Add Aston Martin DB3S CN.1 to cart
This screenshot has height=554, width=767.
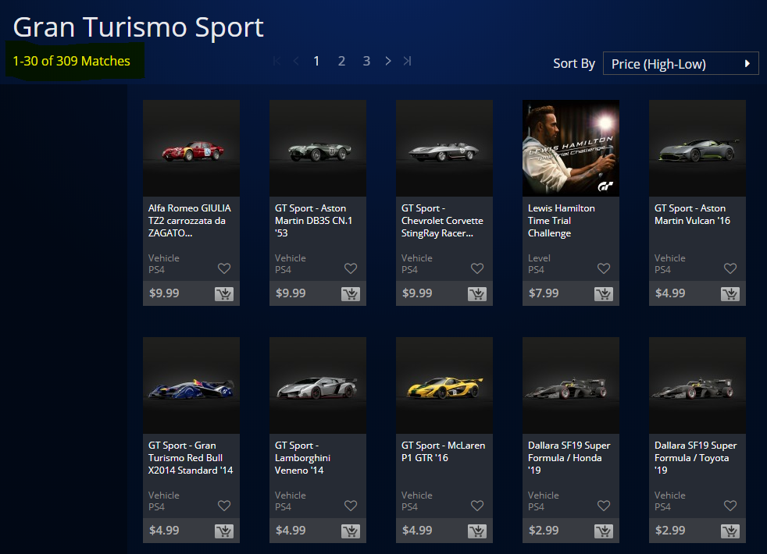pyautogui.click(x=350, y=294)
